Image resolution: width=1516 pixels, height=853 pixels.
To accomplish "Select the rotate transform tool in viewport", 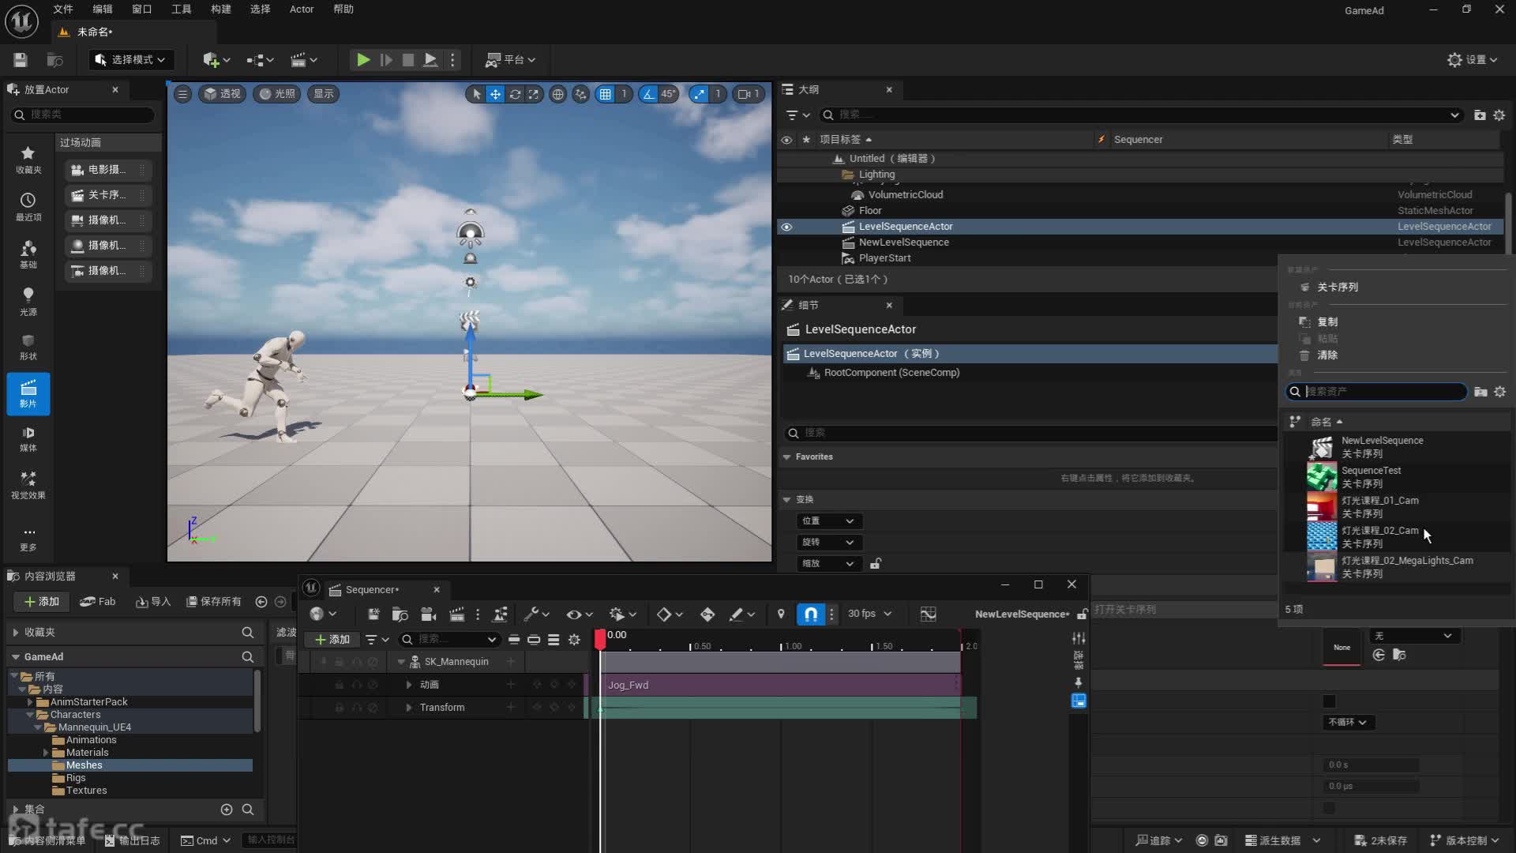I will (515, 94).
